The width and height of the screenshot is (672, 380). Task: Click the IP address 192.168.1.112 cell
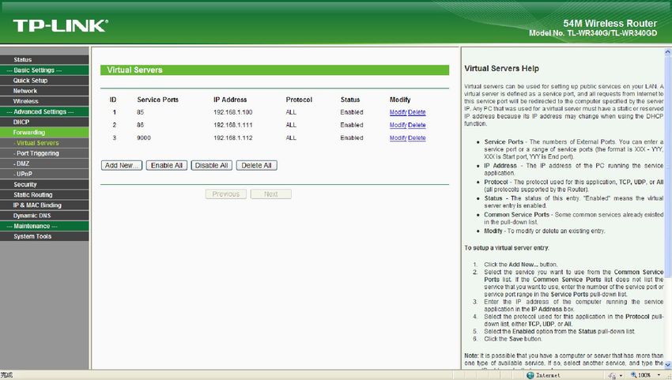(232, 138)
